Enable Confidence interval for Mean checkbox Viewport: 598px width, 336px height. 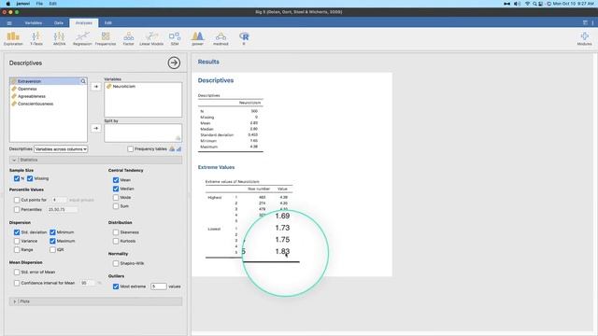pos(17,283)
